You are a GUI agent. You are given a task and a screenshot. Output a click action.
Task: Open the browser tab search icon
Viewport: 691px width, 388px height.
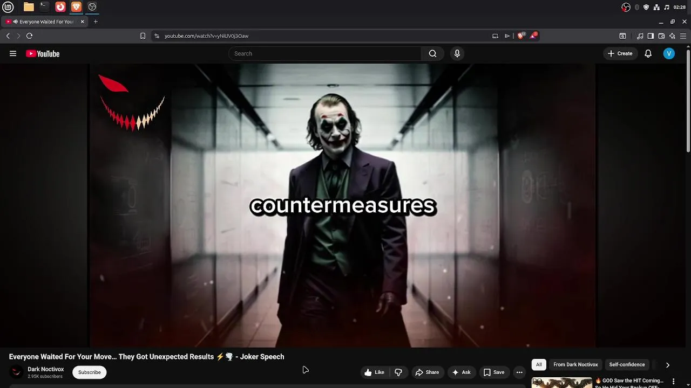(622, 36)
